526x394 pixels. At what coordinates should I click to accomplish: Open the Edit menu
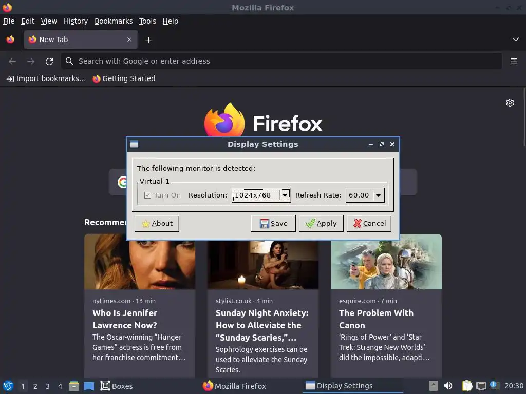pyautogui.click(x=28, y=21)
